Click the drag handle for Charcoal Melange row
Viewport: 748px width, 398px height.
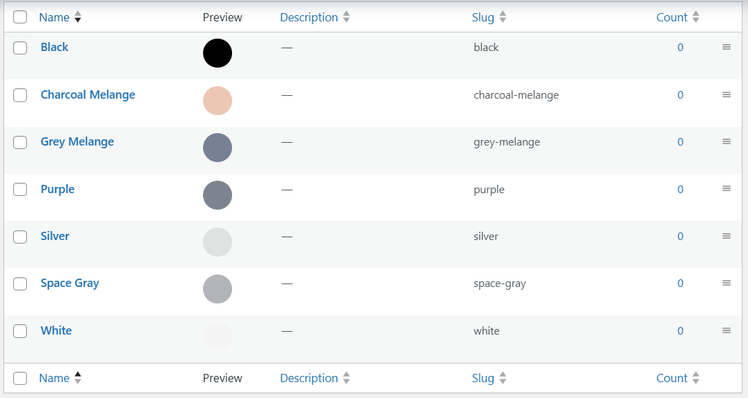click(x=726, y=94)
